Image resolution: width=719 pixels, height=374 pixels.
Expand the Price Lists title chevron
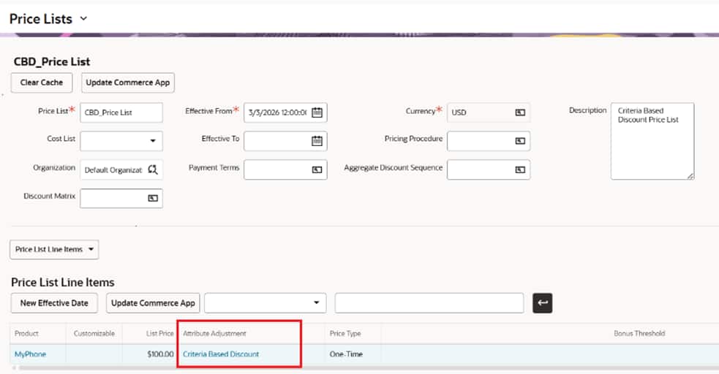point(83,19)
